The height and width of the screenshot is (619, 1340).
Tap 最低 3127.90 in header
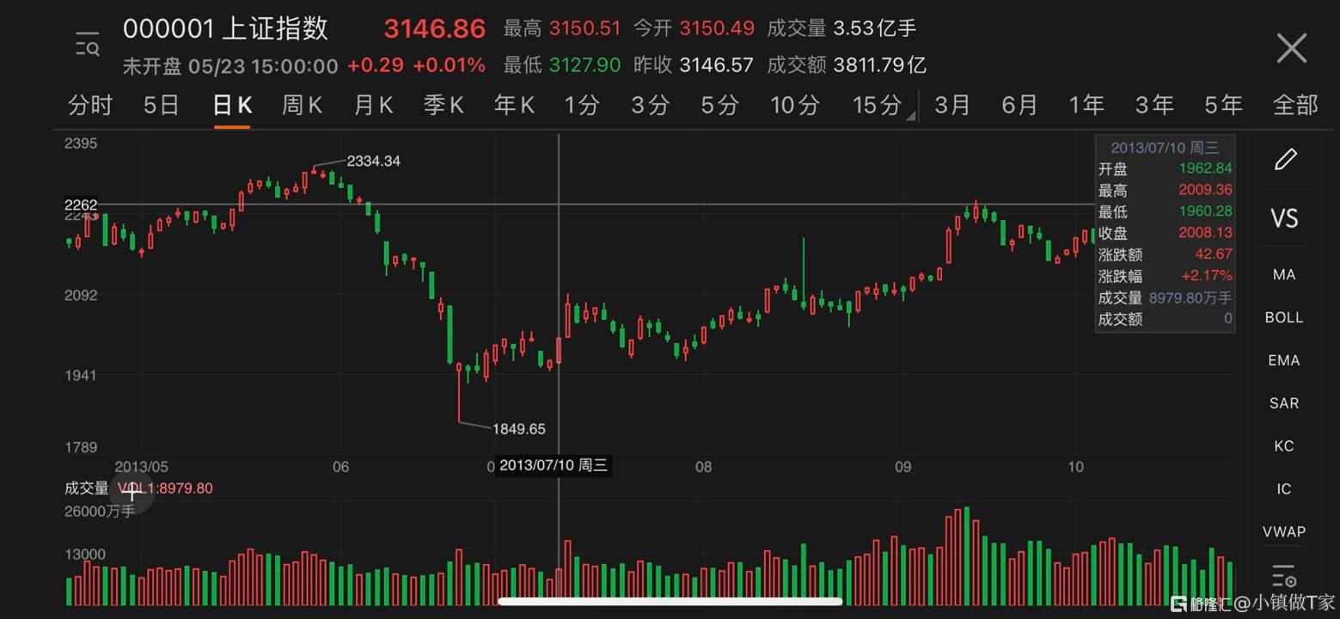[x=561, y=64]
